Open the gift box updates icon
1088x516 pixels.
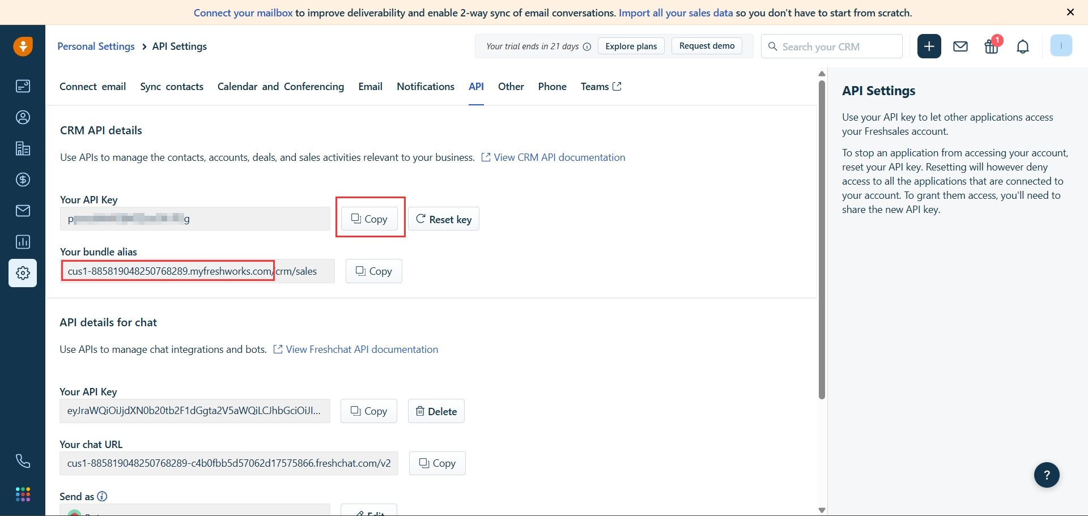coord(992,46)
